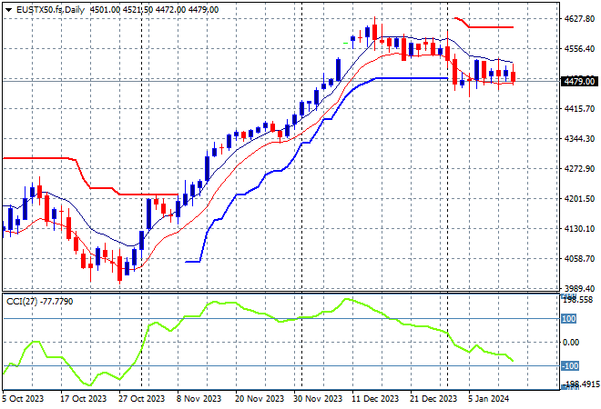Click the tallest red candle at the December high

pos(374,31)
